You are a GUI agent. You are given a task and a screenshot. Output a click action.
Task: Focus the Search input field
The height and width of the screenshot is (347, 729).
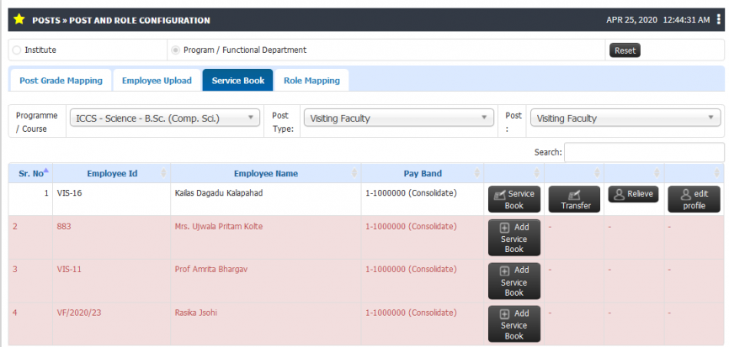click(644, 152)
